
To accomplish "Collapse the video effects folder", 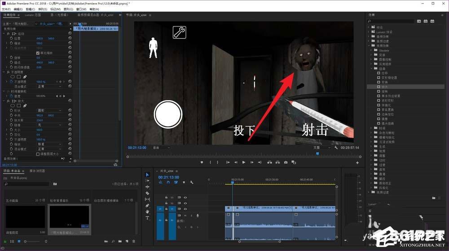I will point(369,45).
